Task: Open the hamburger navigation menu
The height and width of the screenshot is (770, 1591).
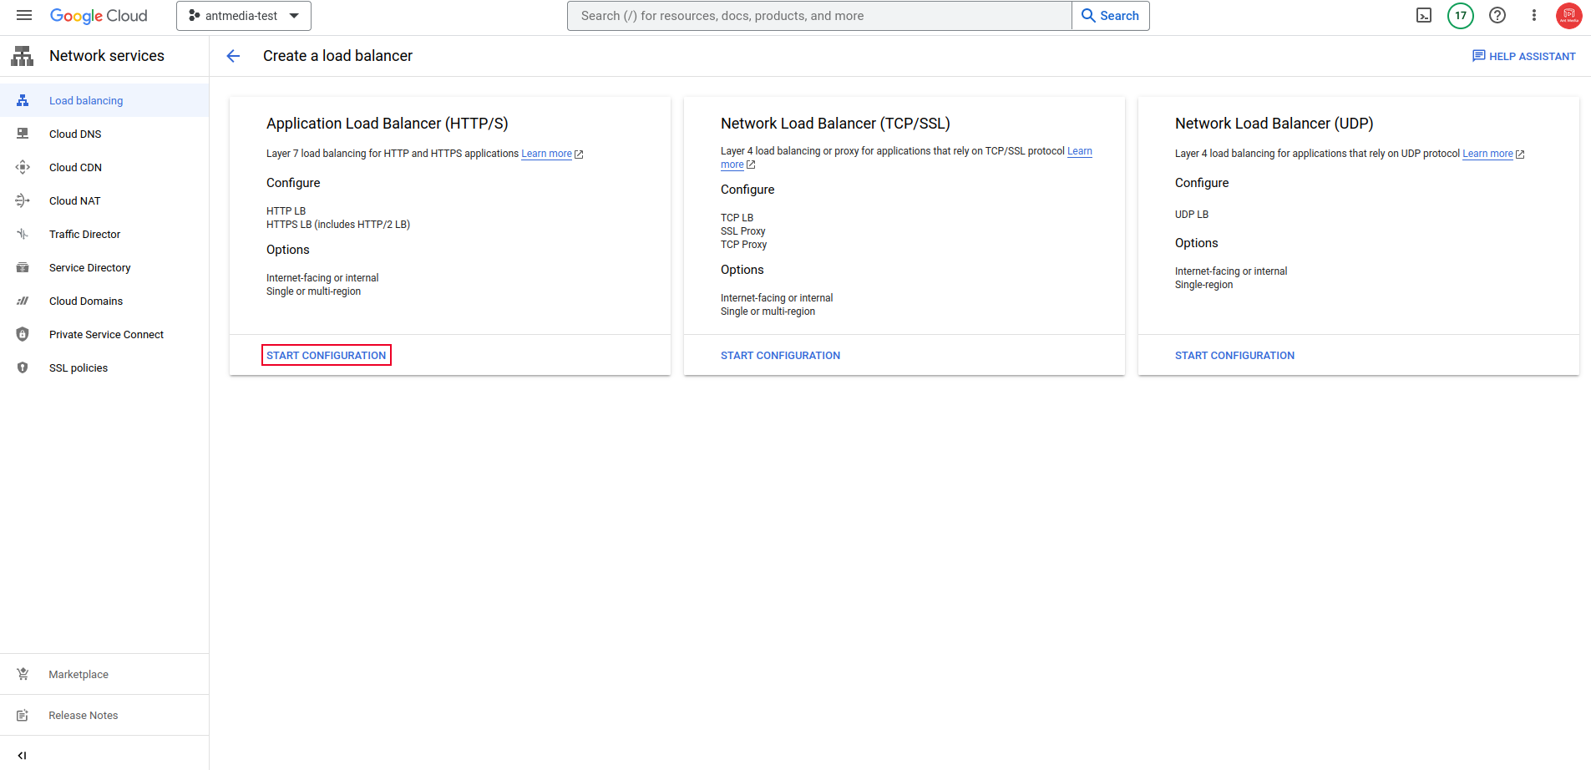Action: [24, 16]
